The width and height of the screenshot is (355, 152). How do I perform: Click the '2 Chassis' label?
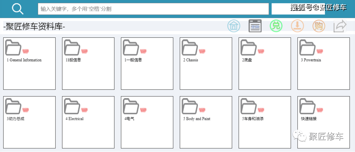pos(191,60)
